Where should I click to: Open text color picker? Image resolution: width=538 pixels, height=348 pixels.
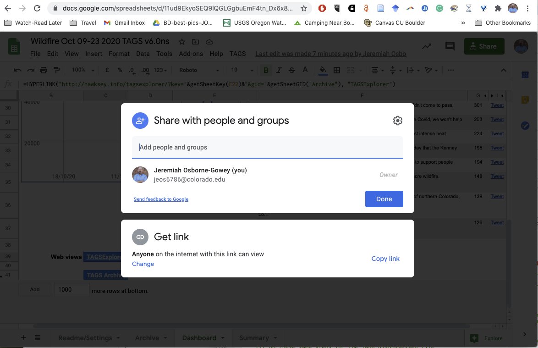coord(305,70)
